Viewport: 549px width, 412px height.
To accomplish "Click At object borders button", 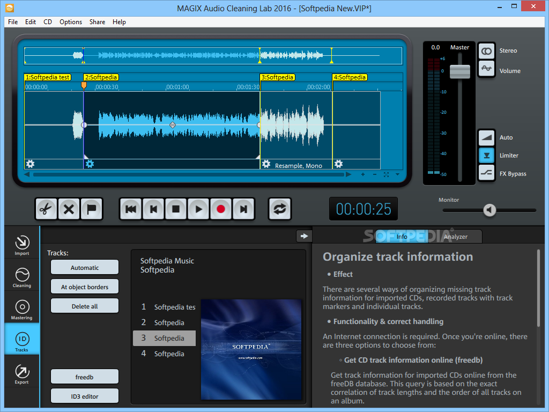I will 85,287.
